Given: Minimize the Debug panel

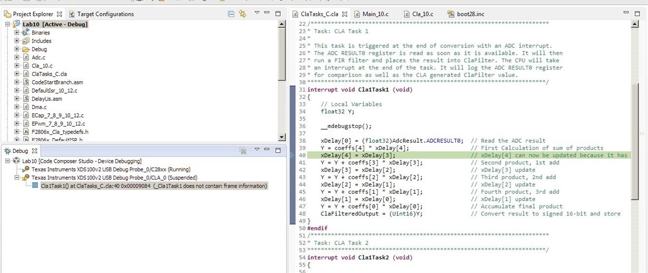Looking at the screenshot, I should (268, 150).
